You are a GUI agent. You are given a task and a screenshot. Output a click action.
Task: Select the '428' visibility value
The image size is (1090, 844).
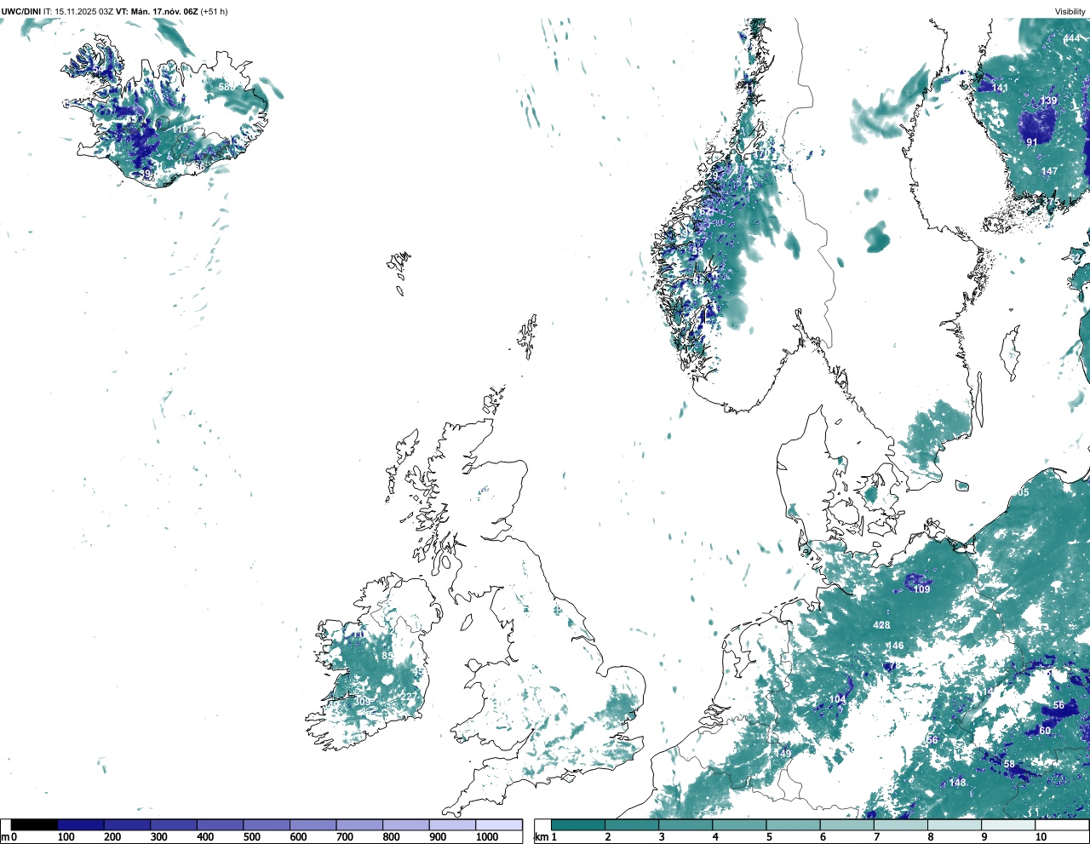tap(881, 625)
